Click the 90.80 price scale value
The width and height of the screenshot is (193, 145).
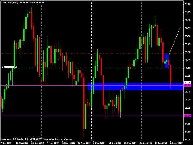coord(187,20)
